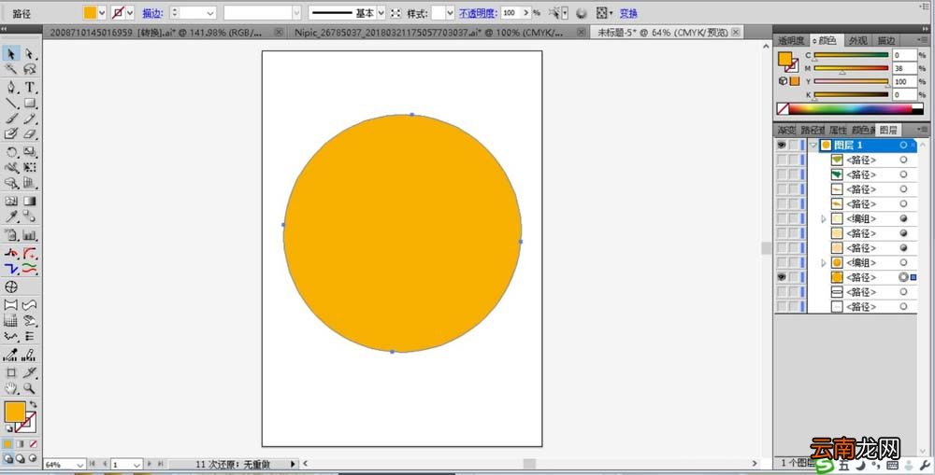Select the Hand tool
935x475 pixels.
[x=10, y=388]
